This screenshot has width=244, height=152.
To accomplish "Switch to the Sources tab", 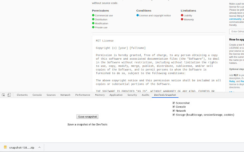I will [x=51, y=95].
